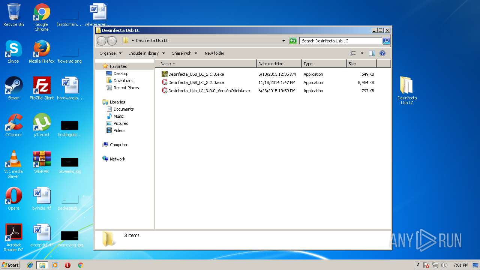
Task: Change your view icon in toolbar
Action: [353, 53]
